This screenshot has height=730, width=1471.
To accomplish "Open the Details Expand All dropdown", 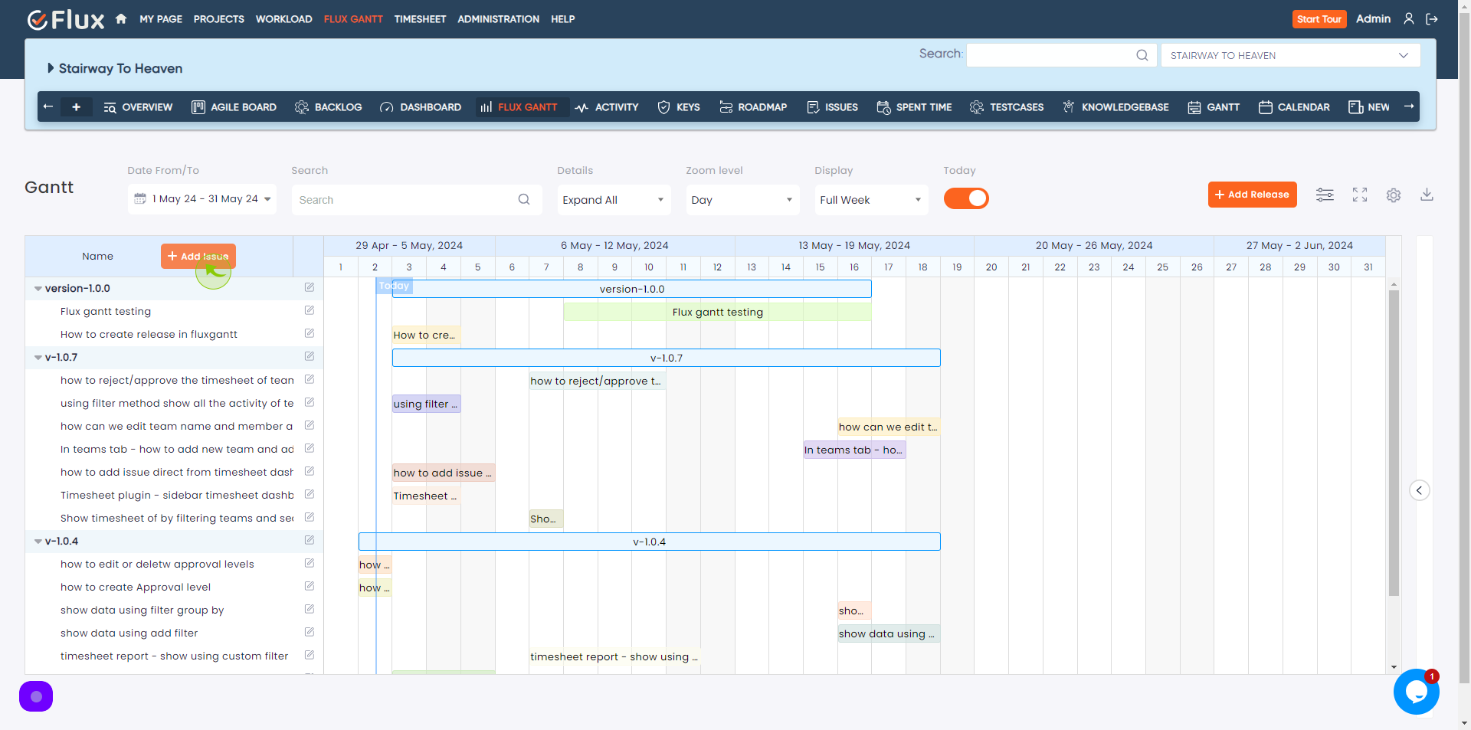I will tap(614, 200).
